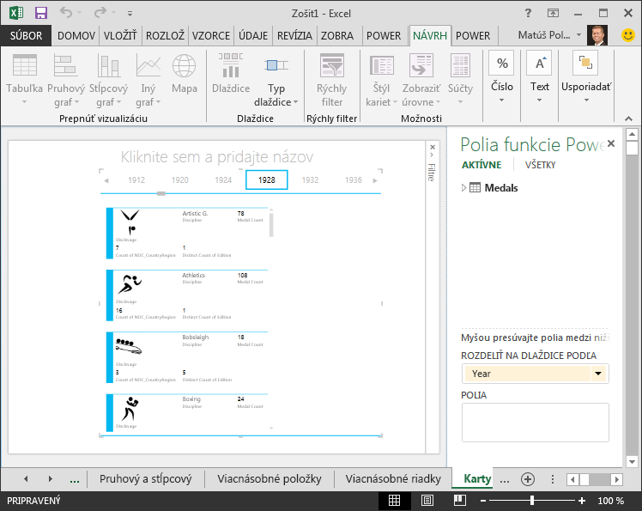This screenshot has width=642, height=511.
Task: Click the highlighted 1928 tile
Action: point(267,179)
